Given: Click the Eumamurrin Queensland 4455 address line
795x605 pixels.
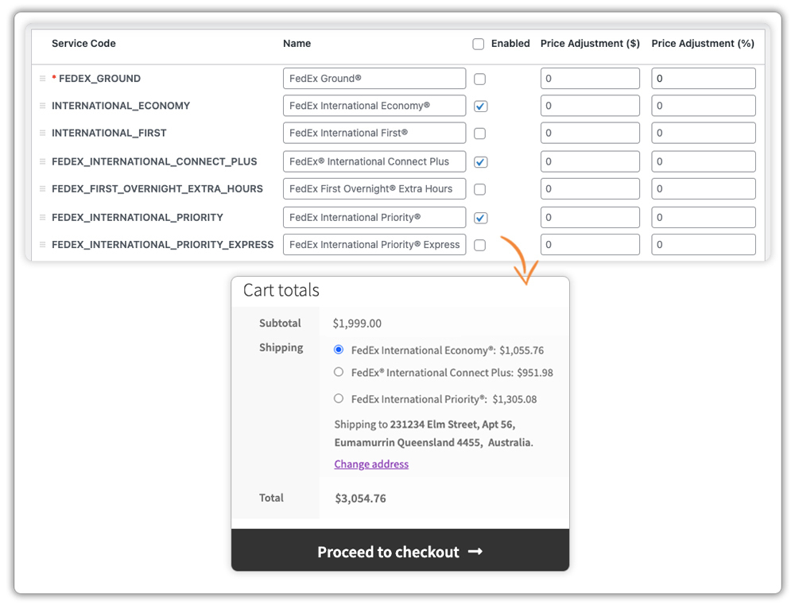Looking at the screenshot, I should click(433, 442).
